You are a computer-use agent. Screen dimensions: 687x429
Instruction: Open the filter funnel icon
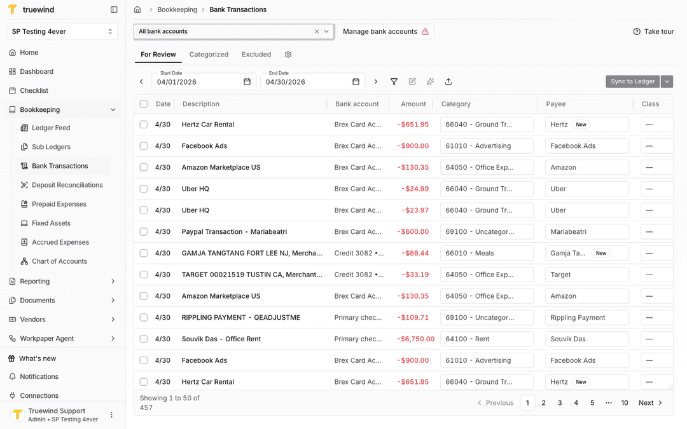pos(394,81)
